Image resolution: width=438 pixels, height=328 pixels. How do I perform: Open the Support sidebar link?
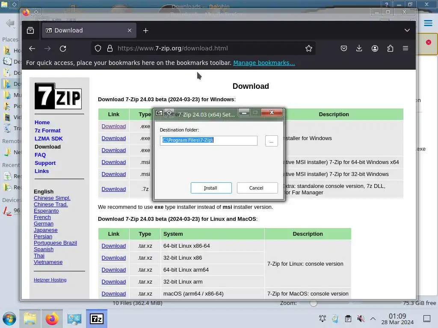[45, 163]
